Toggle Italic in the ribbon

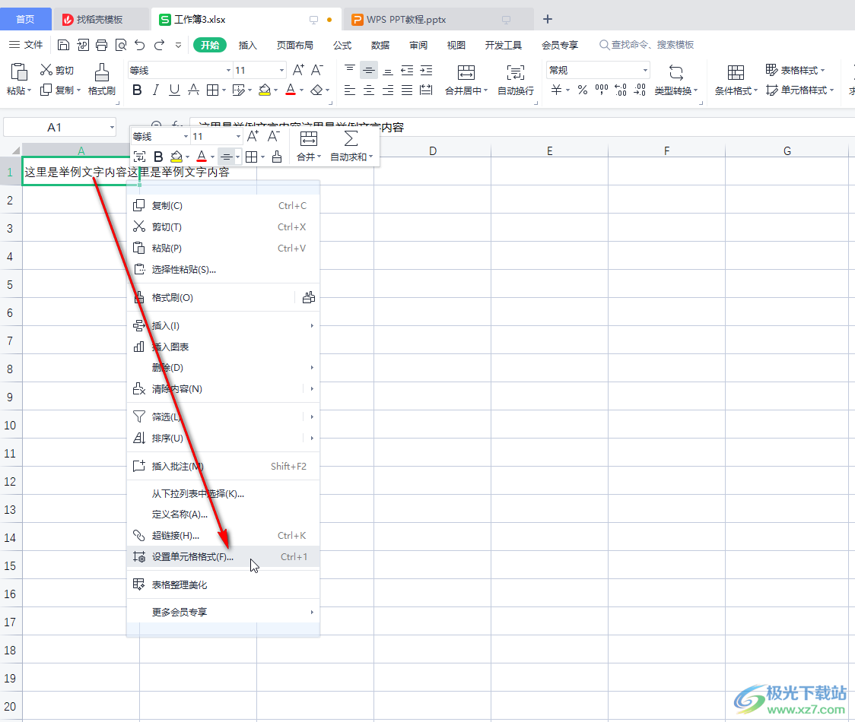pyautogui.click(x=156, y=90)
